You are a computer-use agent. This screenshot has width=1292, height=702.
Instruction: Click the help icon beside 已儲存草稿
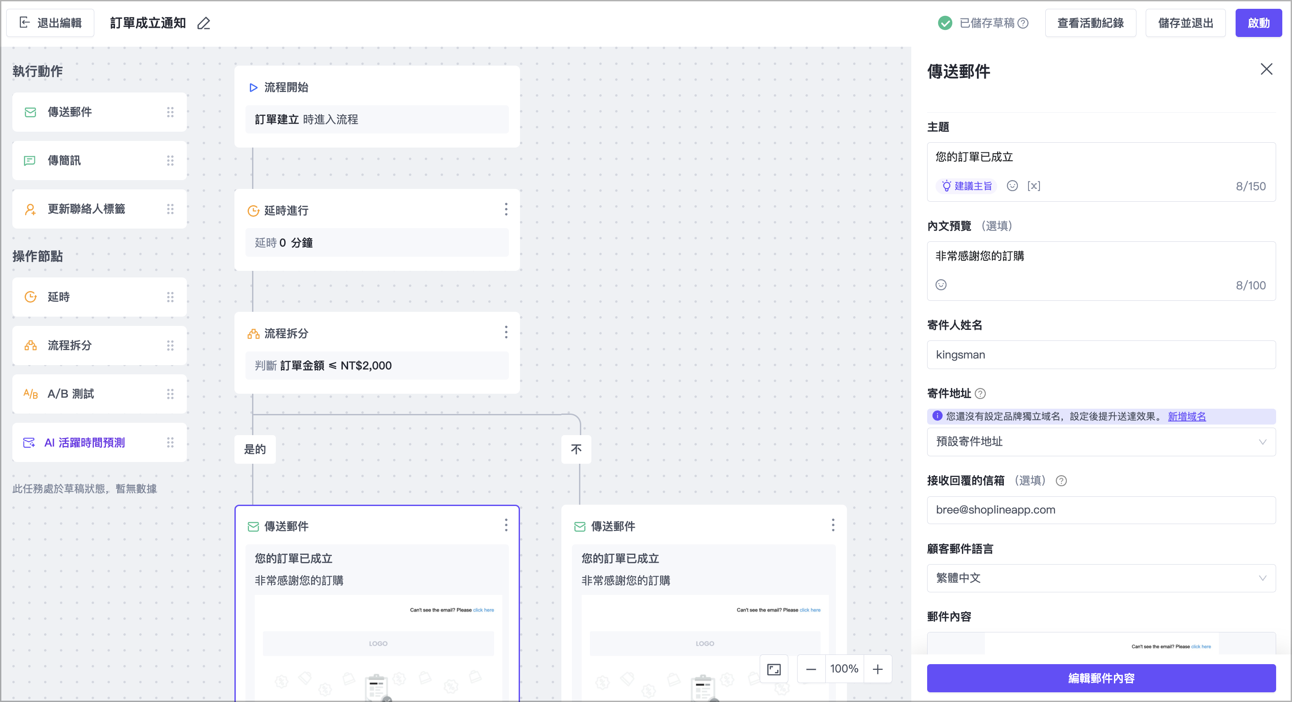point(1024,23)
